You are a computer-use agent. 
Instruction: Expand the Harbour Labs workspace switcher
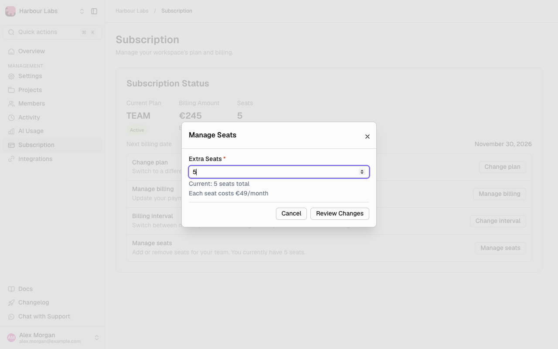pyautogui.click(x=82, y=11)
